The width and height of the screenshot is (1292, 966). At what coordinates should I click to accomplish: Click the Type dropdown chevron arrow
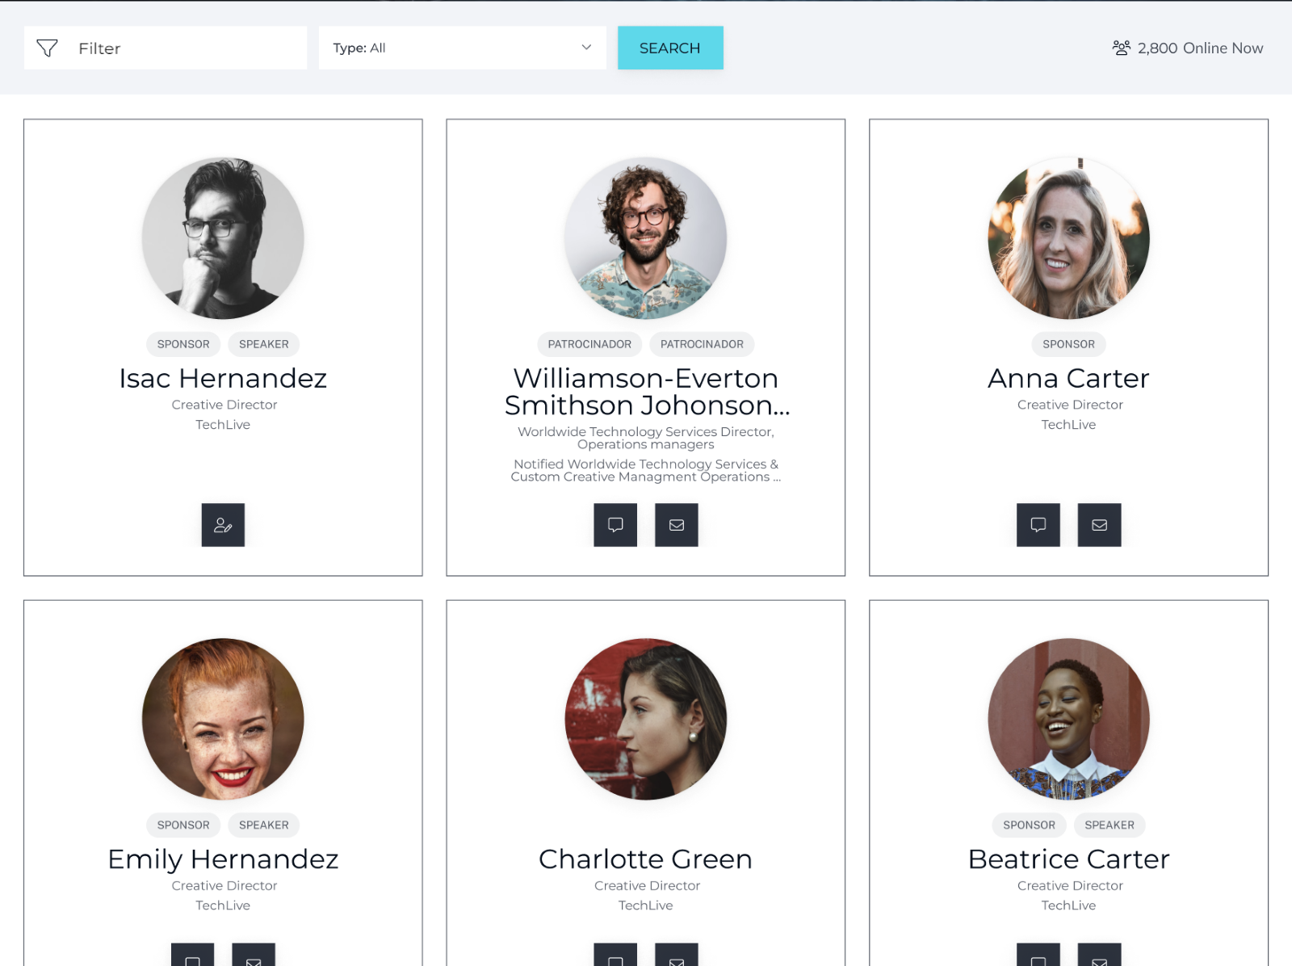586,48
